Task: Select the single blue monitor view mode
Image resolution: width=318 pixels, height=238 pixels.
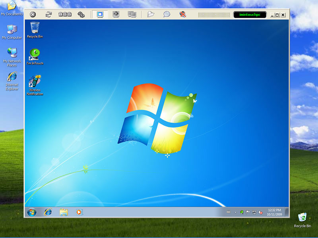Action: click(100, 14)
